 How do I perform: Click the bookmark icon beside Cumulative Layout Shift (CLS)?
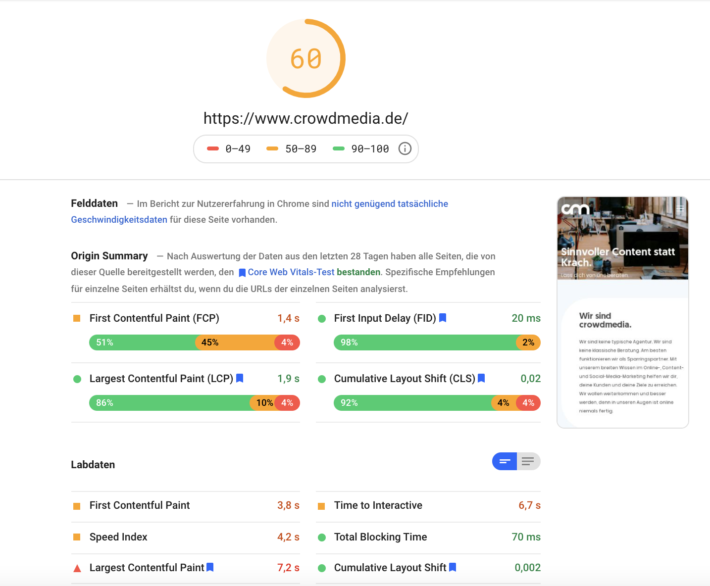481,378
